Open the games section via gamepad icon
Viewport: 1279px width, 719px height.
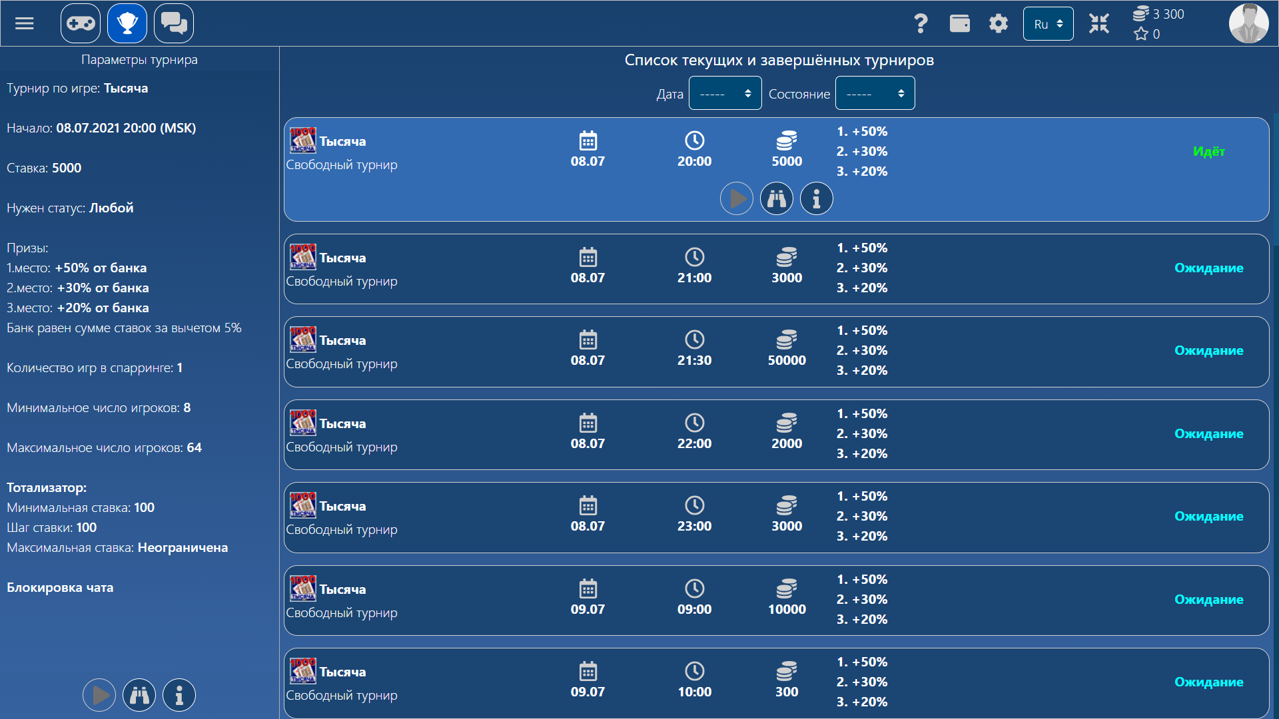coord(80,23)
